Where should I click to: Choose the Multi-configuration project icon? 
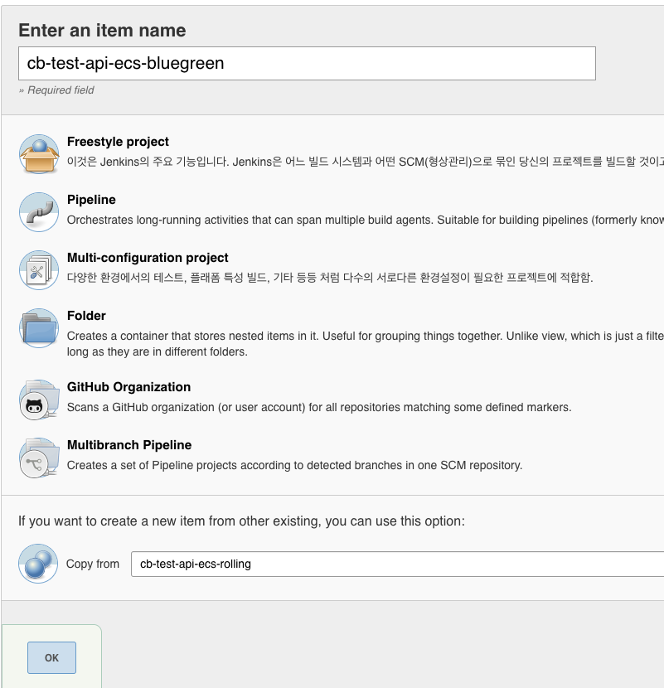click(x=39, y=270)
